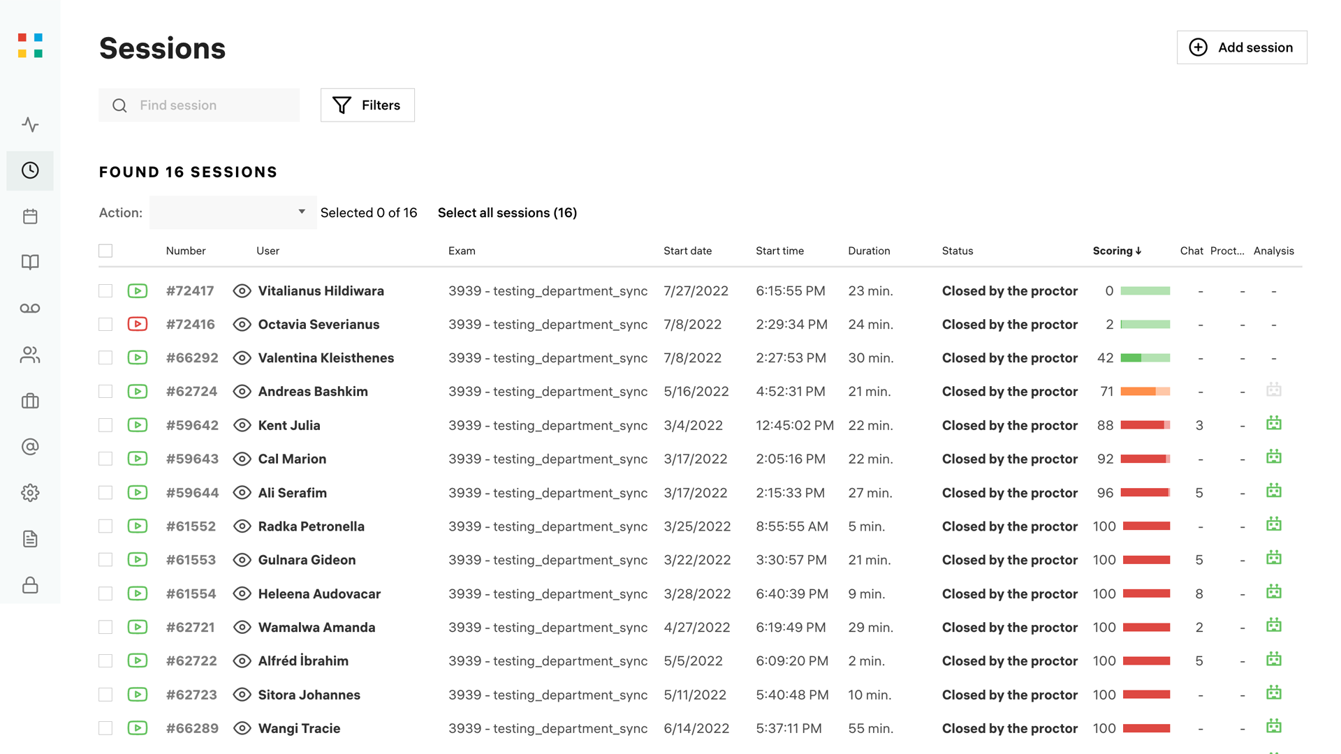1341x754 pixels.
Task: Open the Filters panel
Action: tap(367, 105)
